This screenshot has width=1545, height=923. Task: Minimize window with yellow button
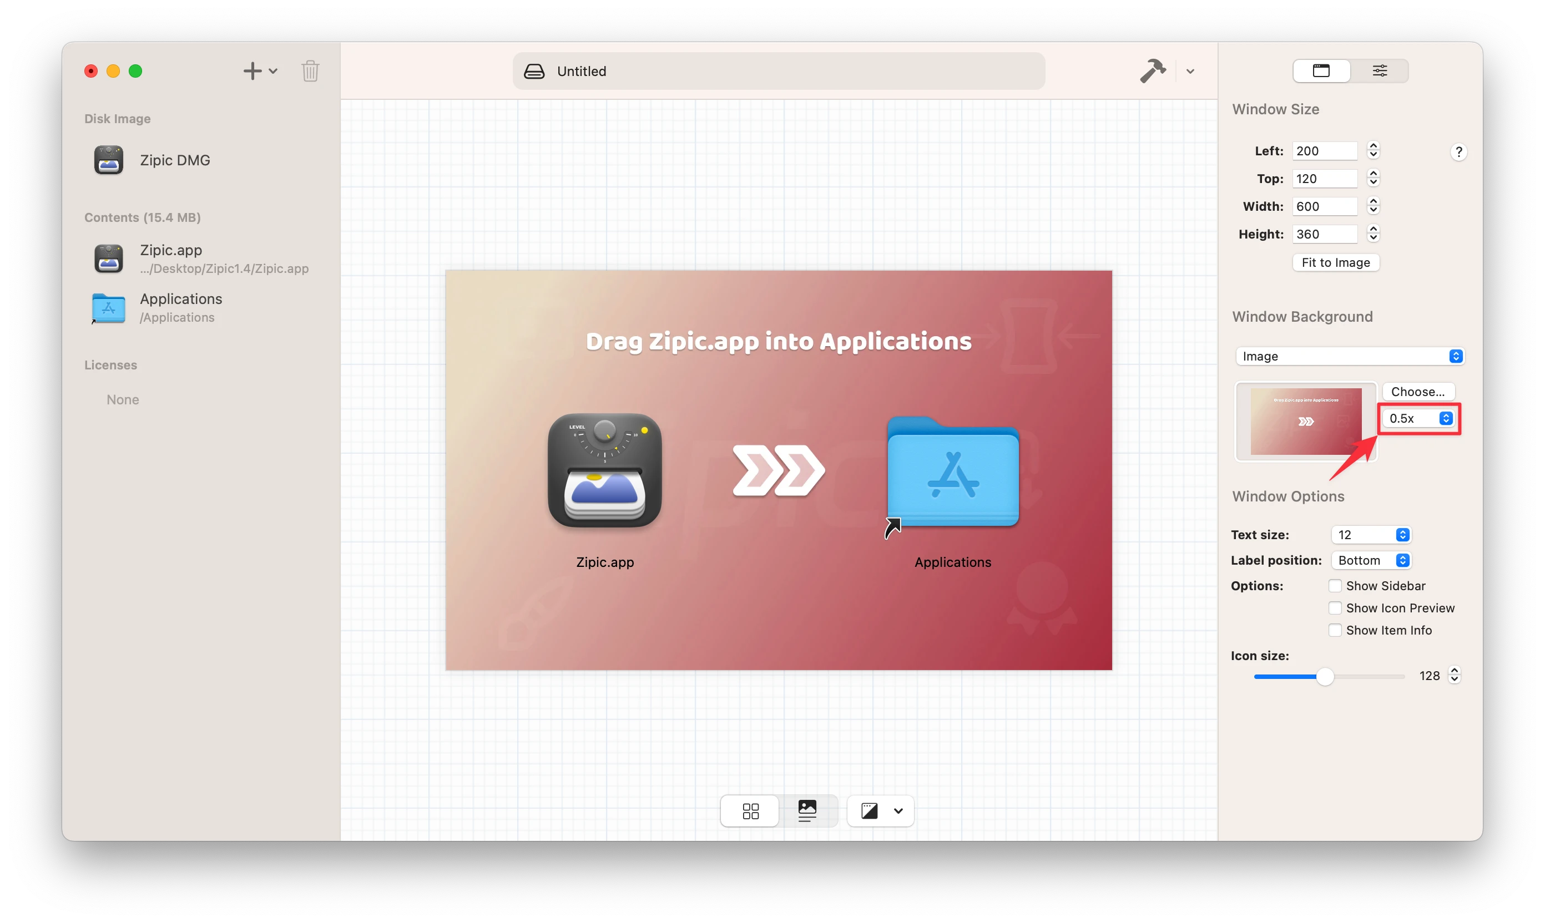click(113, 71)
